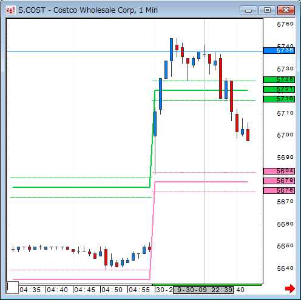The image size is (301, 300).
Task: Close the S.COST chart window
Action: tap(286, 10)
